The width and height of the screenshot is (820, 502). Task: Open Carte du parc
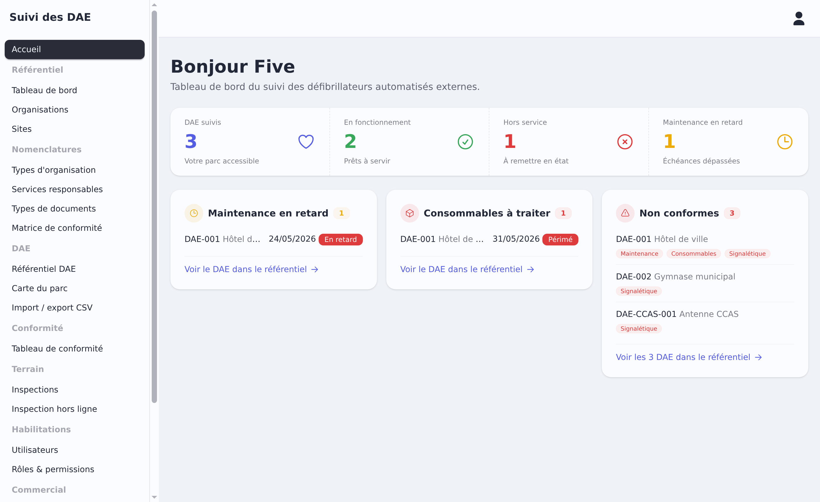click(75, 288)
